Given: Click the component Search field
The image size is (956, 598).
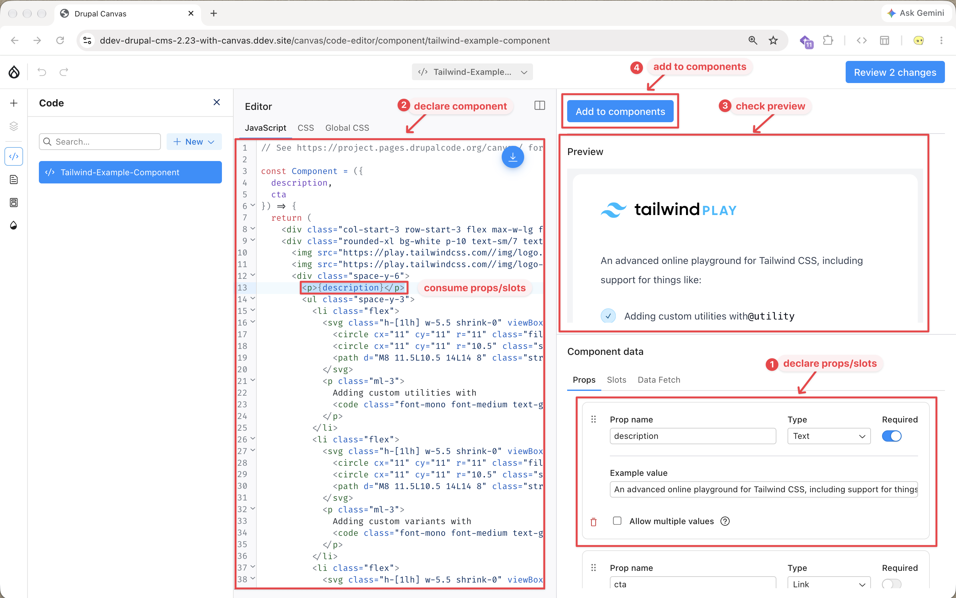Looking at the screenshot, I should [100, 141].
